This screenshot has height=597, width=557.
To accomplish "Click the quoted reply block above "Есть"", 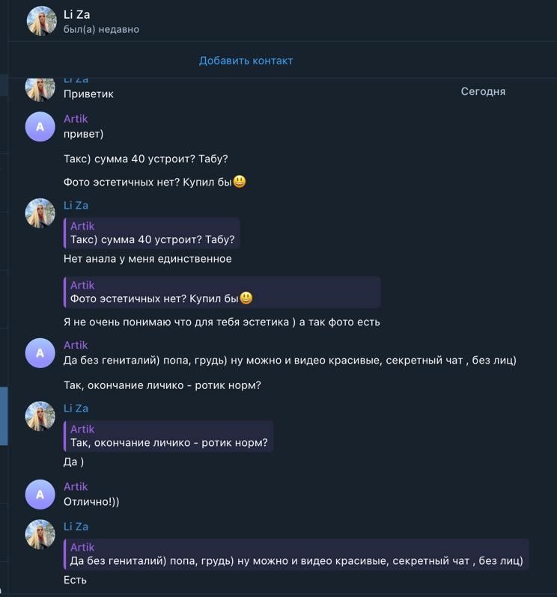I will [x=296, y=554].
